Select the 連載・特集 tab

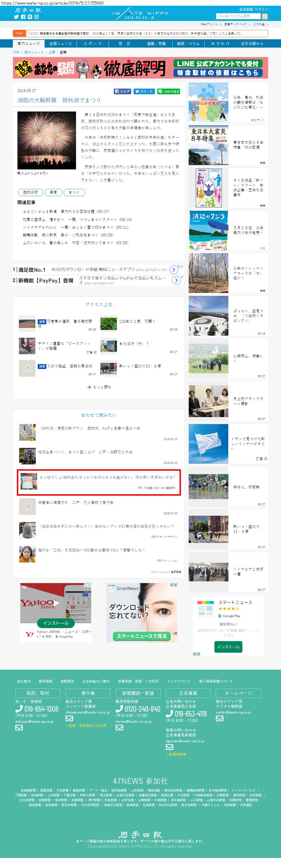156,44
